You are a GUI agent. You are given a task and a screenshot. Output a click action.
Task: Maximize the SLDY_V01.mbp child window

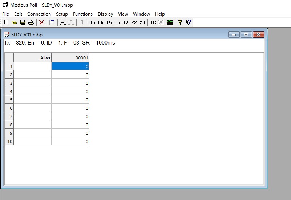tap(246, 34)
